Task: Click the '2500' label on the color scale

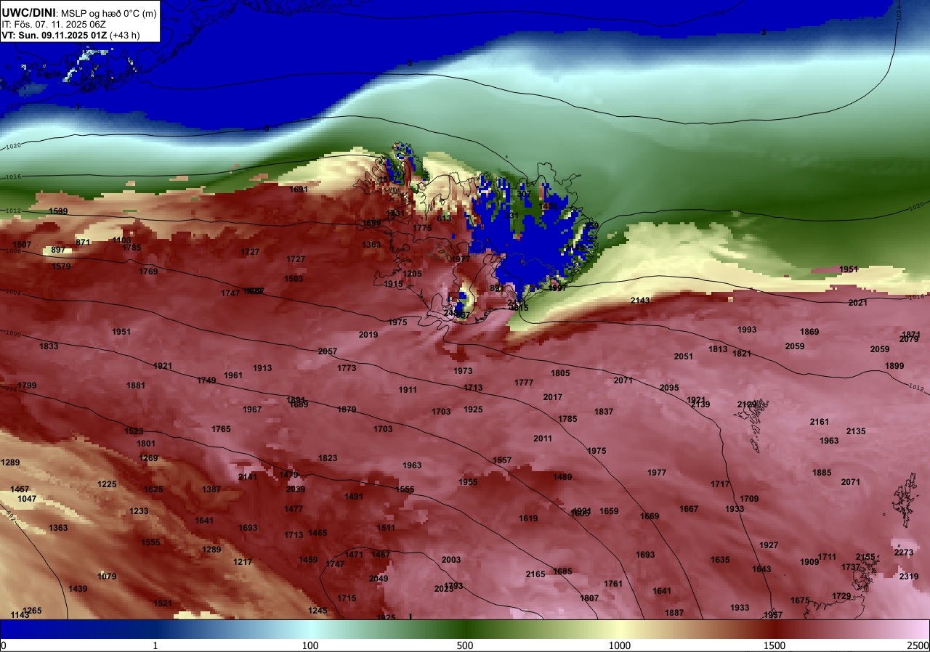Action: [x=919, y=645]
